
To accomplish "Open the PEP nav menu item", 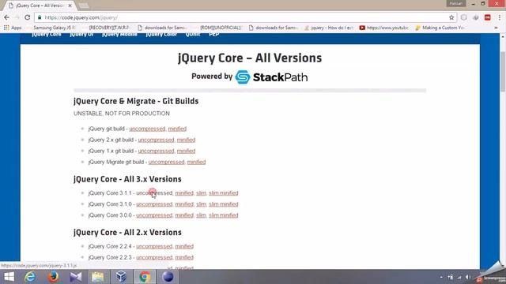I will (214, 34).
